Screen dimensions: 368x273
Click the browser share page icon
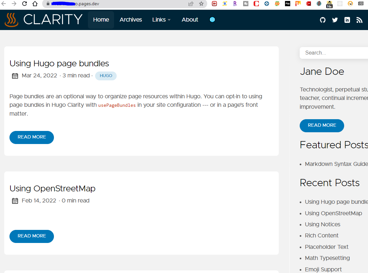point(191,4)
